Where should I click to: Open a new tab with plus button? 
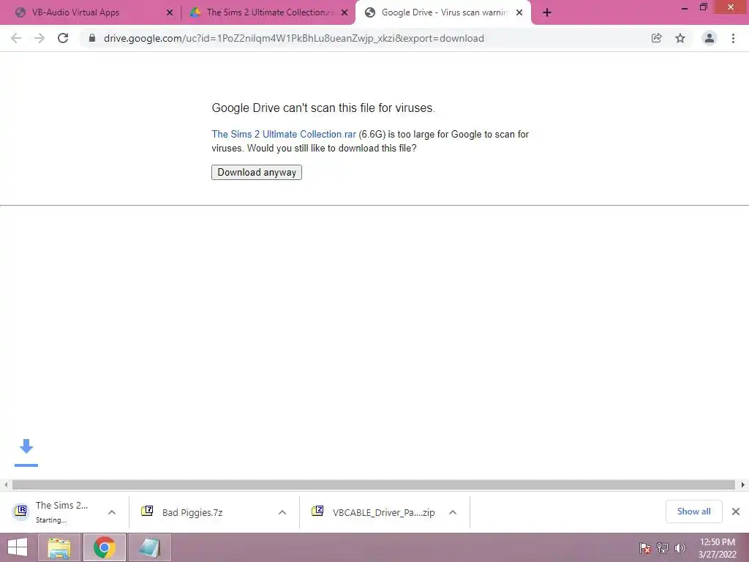(547, 12)
